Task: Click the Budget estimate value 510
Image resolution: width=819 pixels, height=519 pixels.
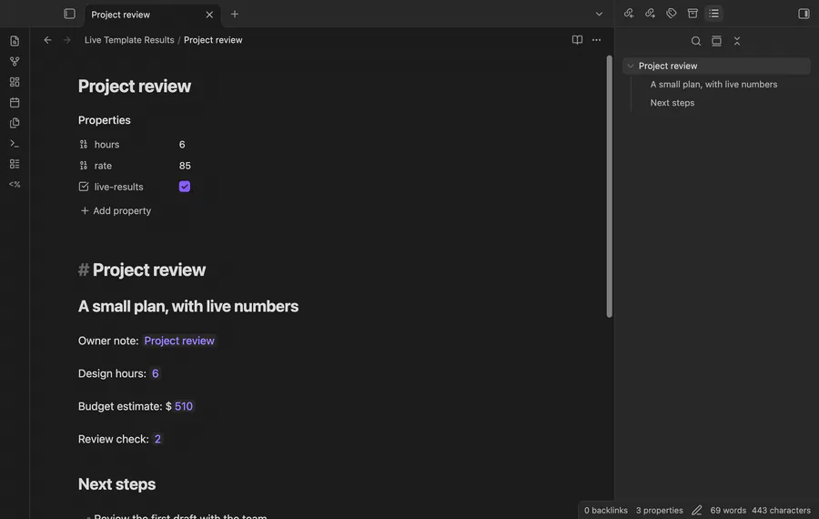Action: tap(183, 406)
